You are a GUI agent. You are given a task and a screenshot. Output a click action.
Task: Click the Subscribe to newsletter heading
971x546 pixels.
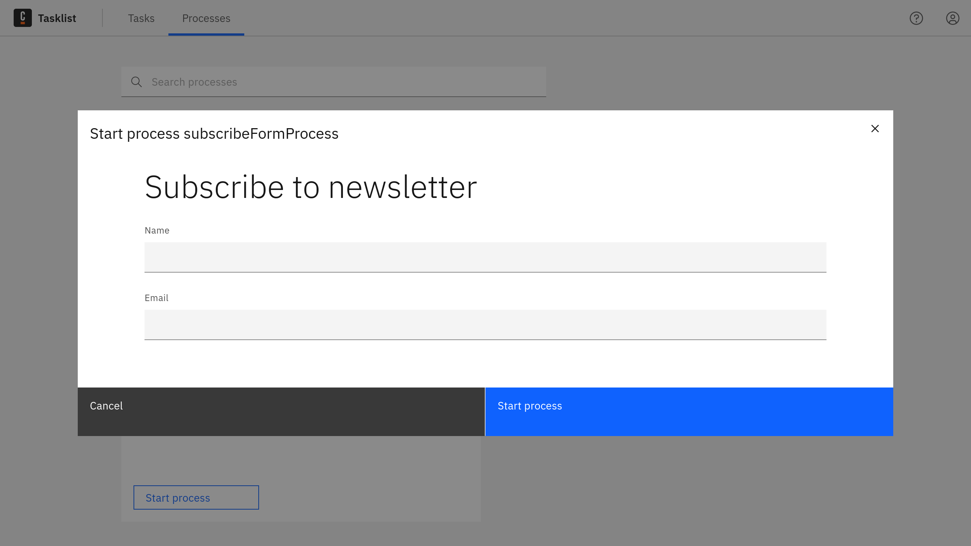311,186
